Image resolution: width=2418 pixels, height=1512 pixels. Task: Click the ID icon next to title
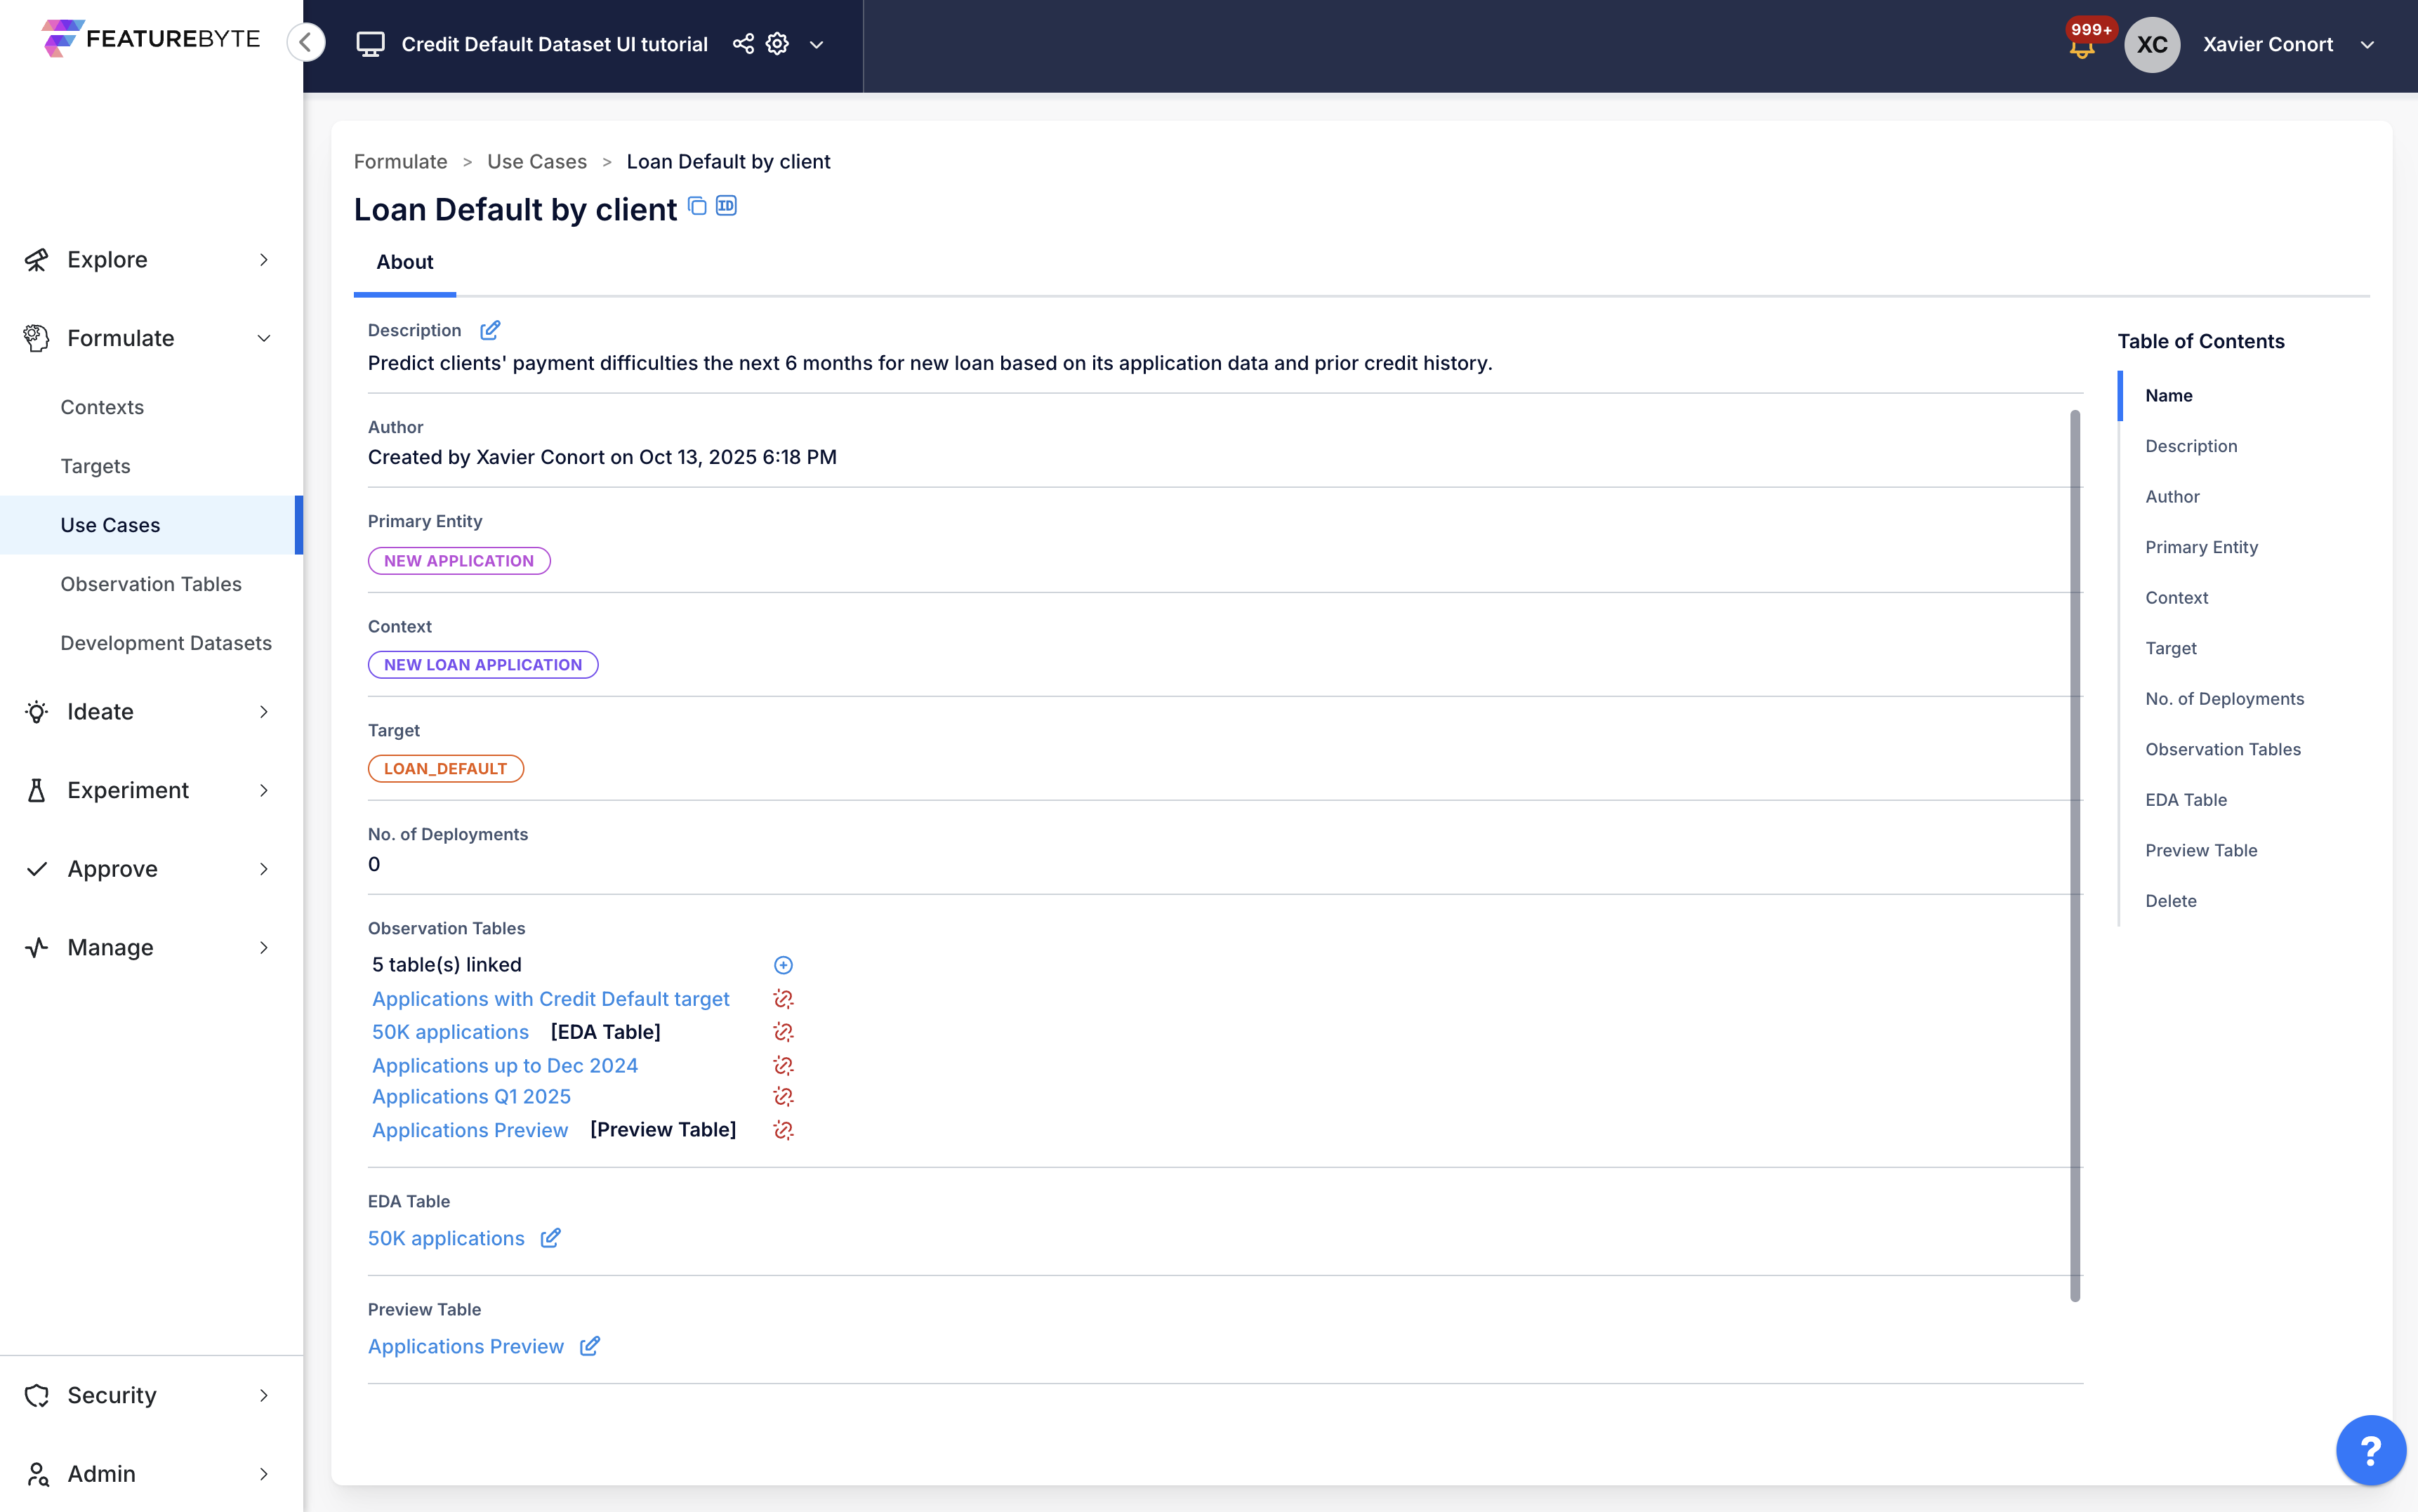(726, 206)
